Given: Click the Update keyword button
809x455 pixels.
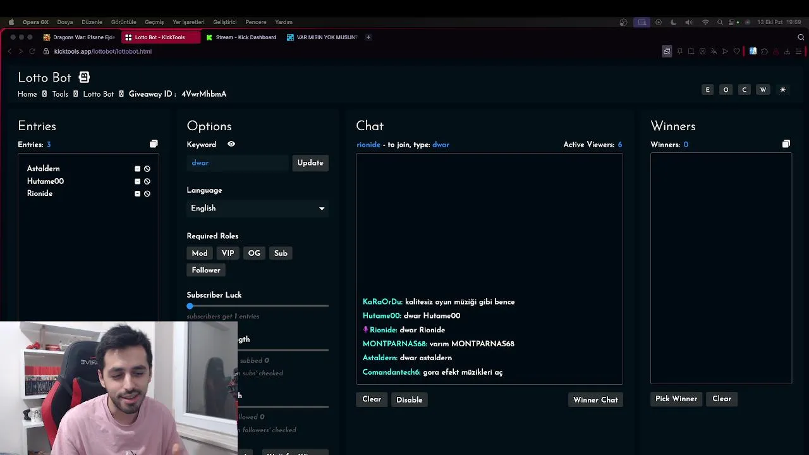Looking at the screenshot, I should pyautogui.click(x=310, y=162).
